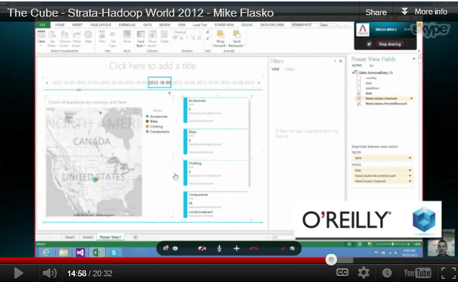Choose the Bar Chart visualization
This screenshot has width=458, height=282.
[x=52, y=38]
